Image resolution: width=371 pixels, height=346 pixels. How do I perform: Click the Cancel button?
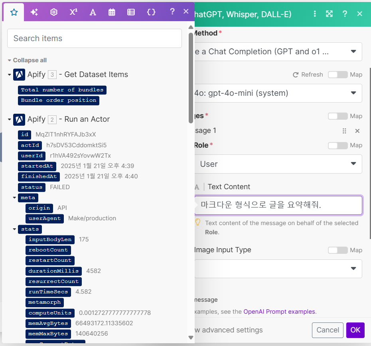328,330
